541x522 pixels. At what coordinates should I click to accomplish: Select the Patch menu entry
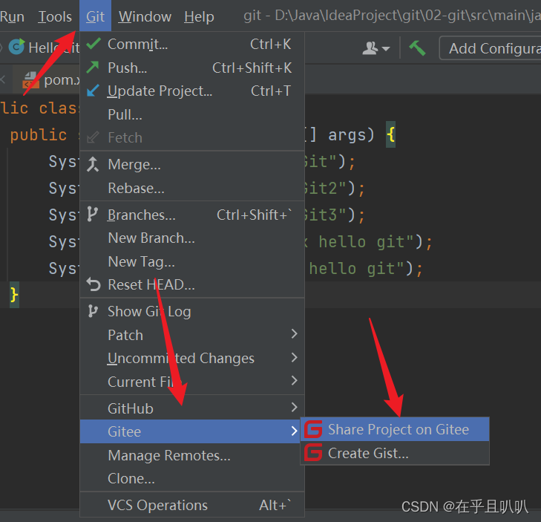pyautogui.click(x=192, y=335)
